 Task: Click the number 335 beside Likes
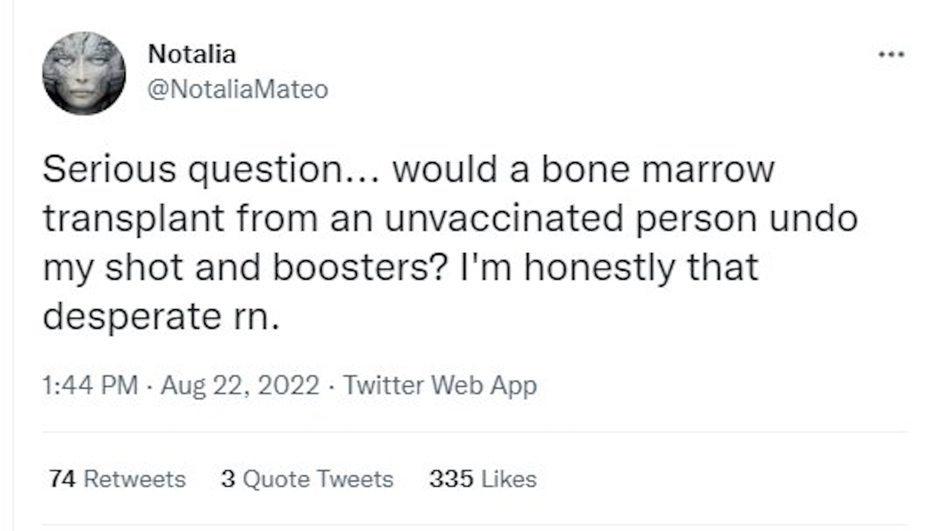point(451,479)
